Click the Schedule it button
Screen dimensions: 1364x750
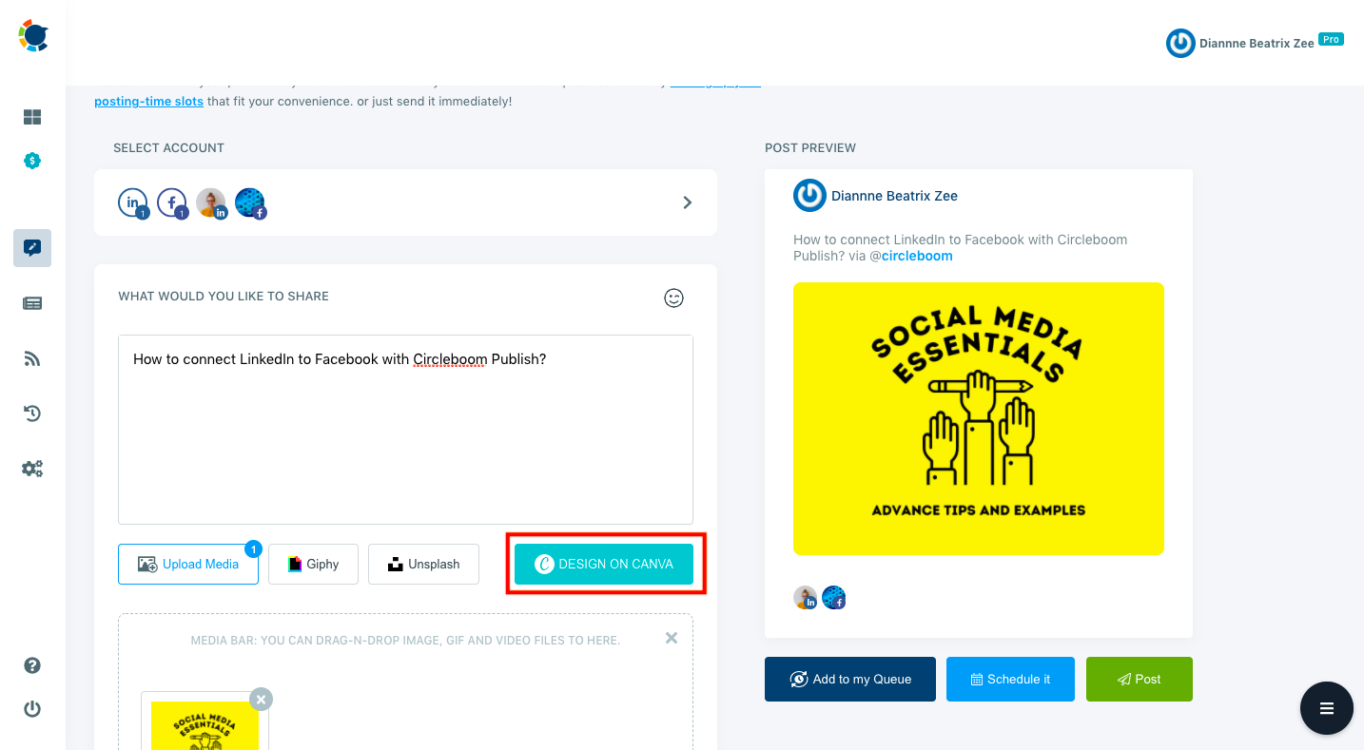[1010, 679]
